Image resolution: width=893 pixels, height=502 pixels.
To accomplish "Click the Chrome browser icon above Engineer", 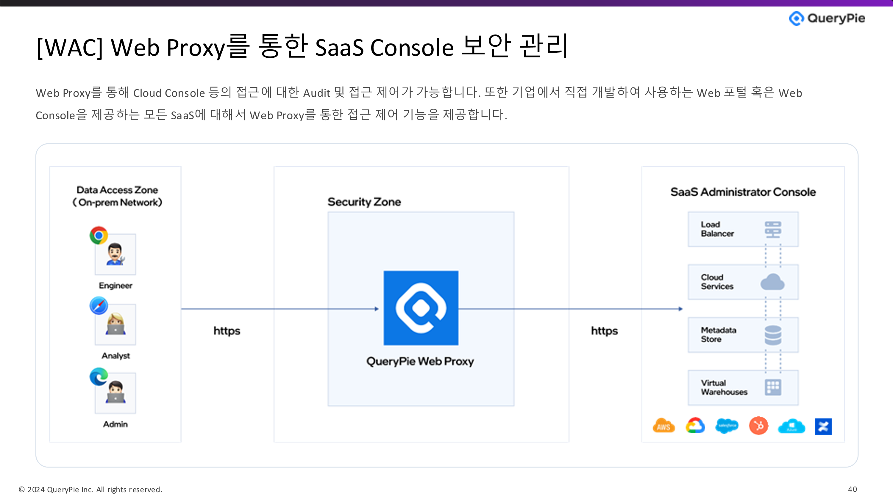I will click(99, 236).
